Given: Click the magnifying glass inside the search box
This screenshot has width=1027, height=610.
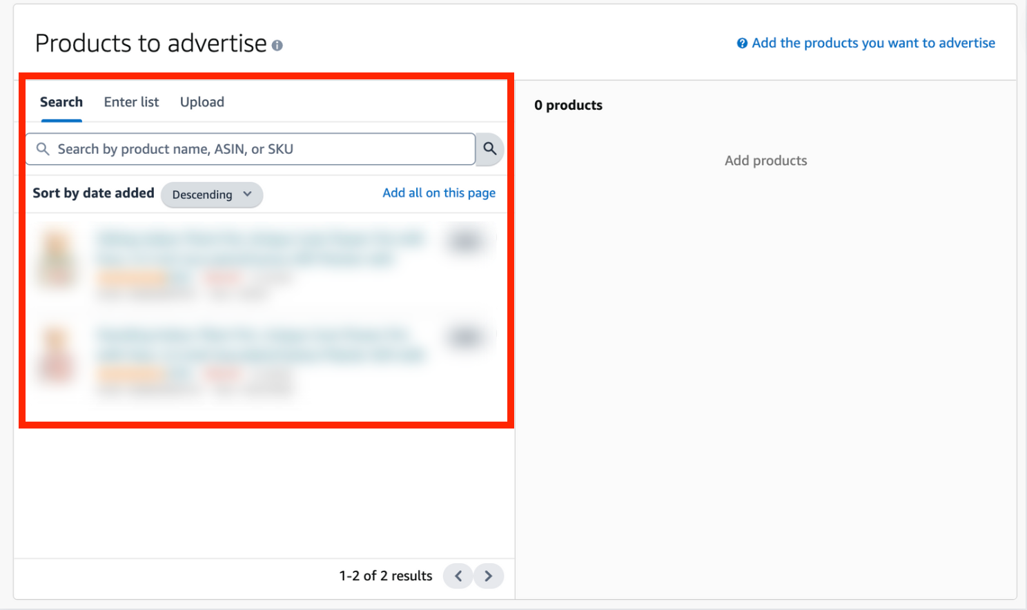Looking at the screenshot, I should point(43,149).
